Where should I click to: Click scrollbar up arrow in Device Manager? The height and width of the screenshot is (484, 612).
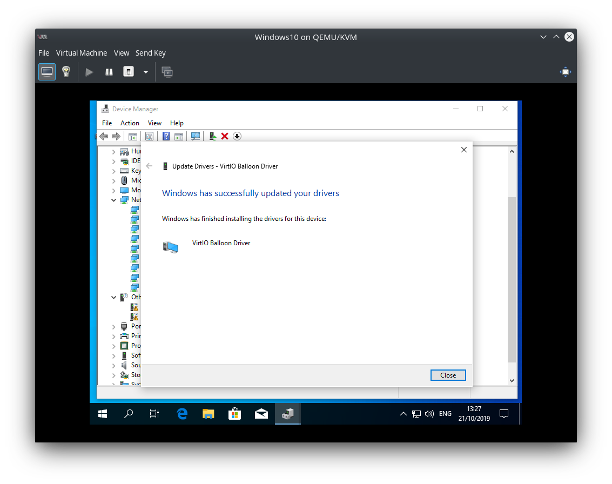[x=512, y=151]
